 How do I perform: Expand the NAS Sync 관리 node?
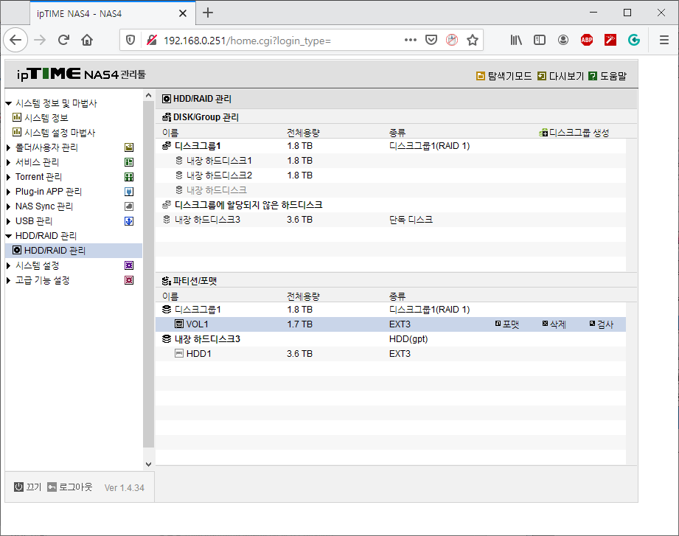pyautogui.click(x=8, y=206)
